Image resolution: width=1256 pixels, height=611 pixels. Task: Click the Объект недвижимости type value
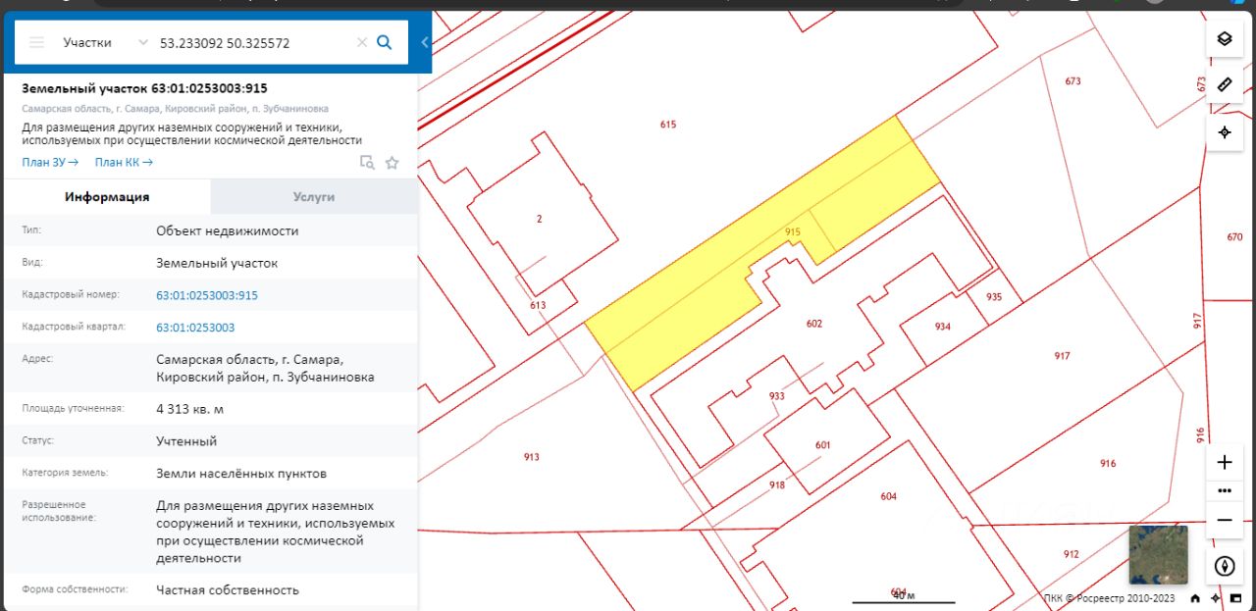[x=228, y=231]
